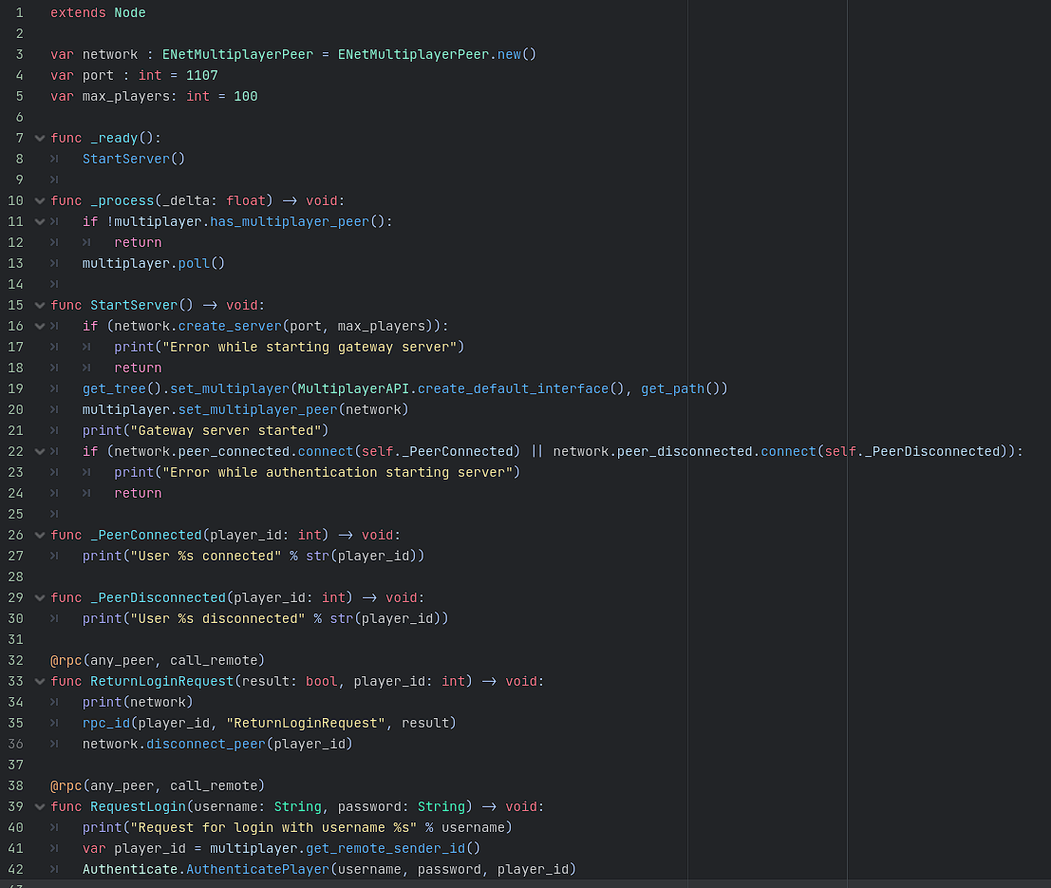
Task: Collapse the ReturnLoginRequest function
Action: [x=38, y=681]
